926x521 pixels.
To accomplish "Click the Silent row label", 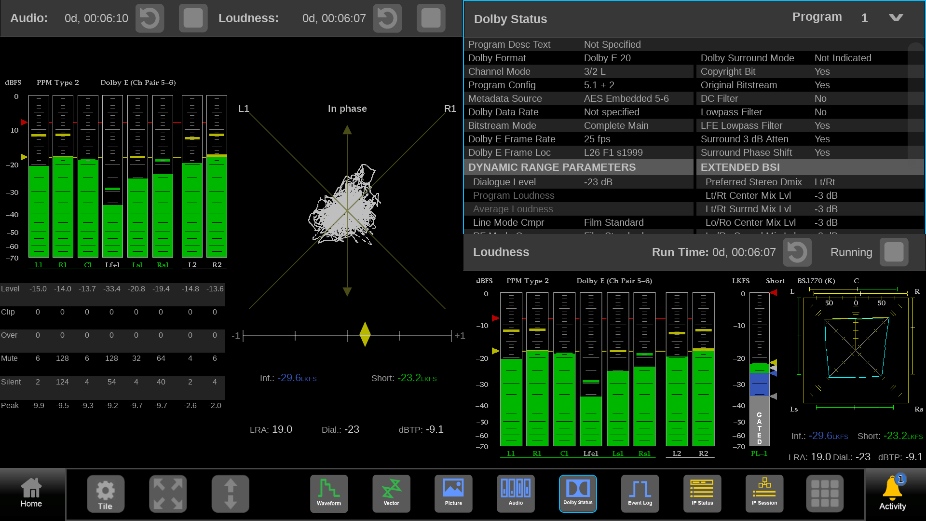I will [11, 382].
